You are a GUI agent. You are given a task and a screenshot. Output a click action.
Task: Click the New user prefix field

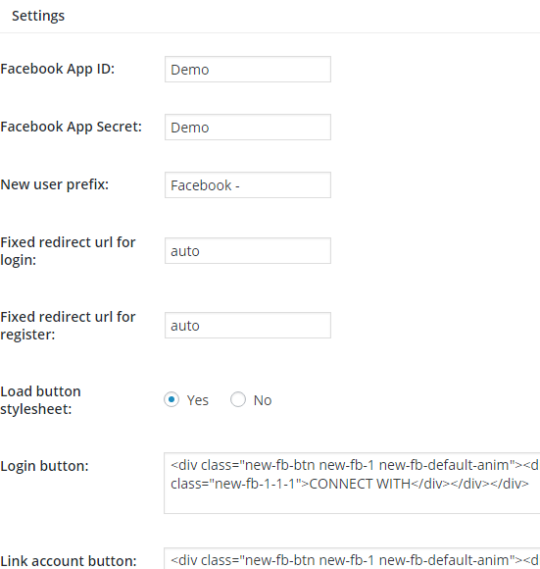click(x=248, y=185)
